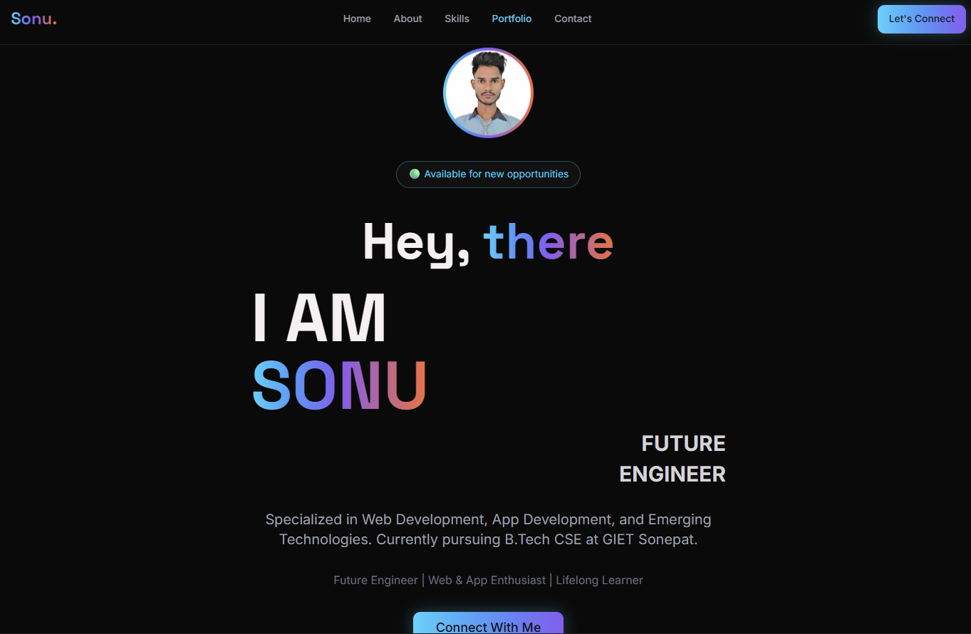
Task: Select the highlighted Portfolio nav item
Action: [x=512, y=19]
